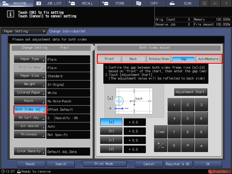Image resolution: width=232 pixels, height=174 pixels.
Task: Switch to the JOB LIST tab
Action: coord(50,3)
